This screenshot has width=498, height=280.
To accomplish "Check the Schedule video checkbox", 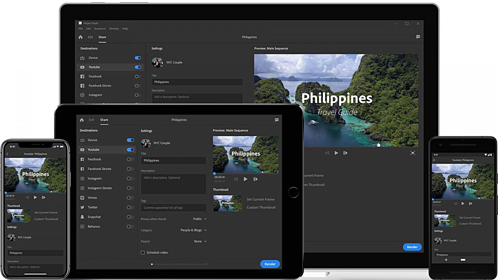I will [x=143, y=252].
